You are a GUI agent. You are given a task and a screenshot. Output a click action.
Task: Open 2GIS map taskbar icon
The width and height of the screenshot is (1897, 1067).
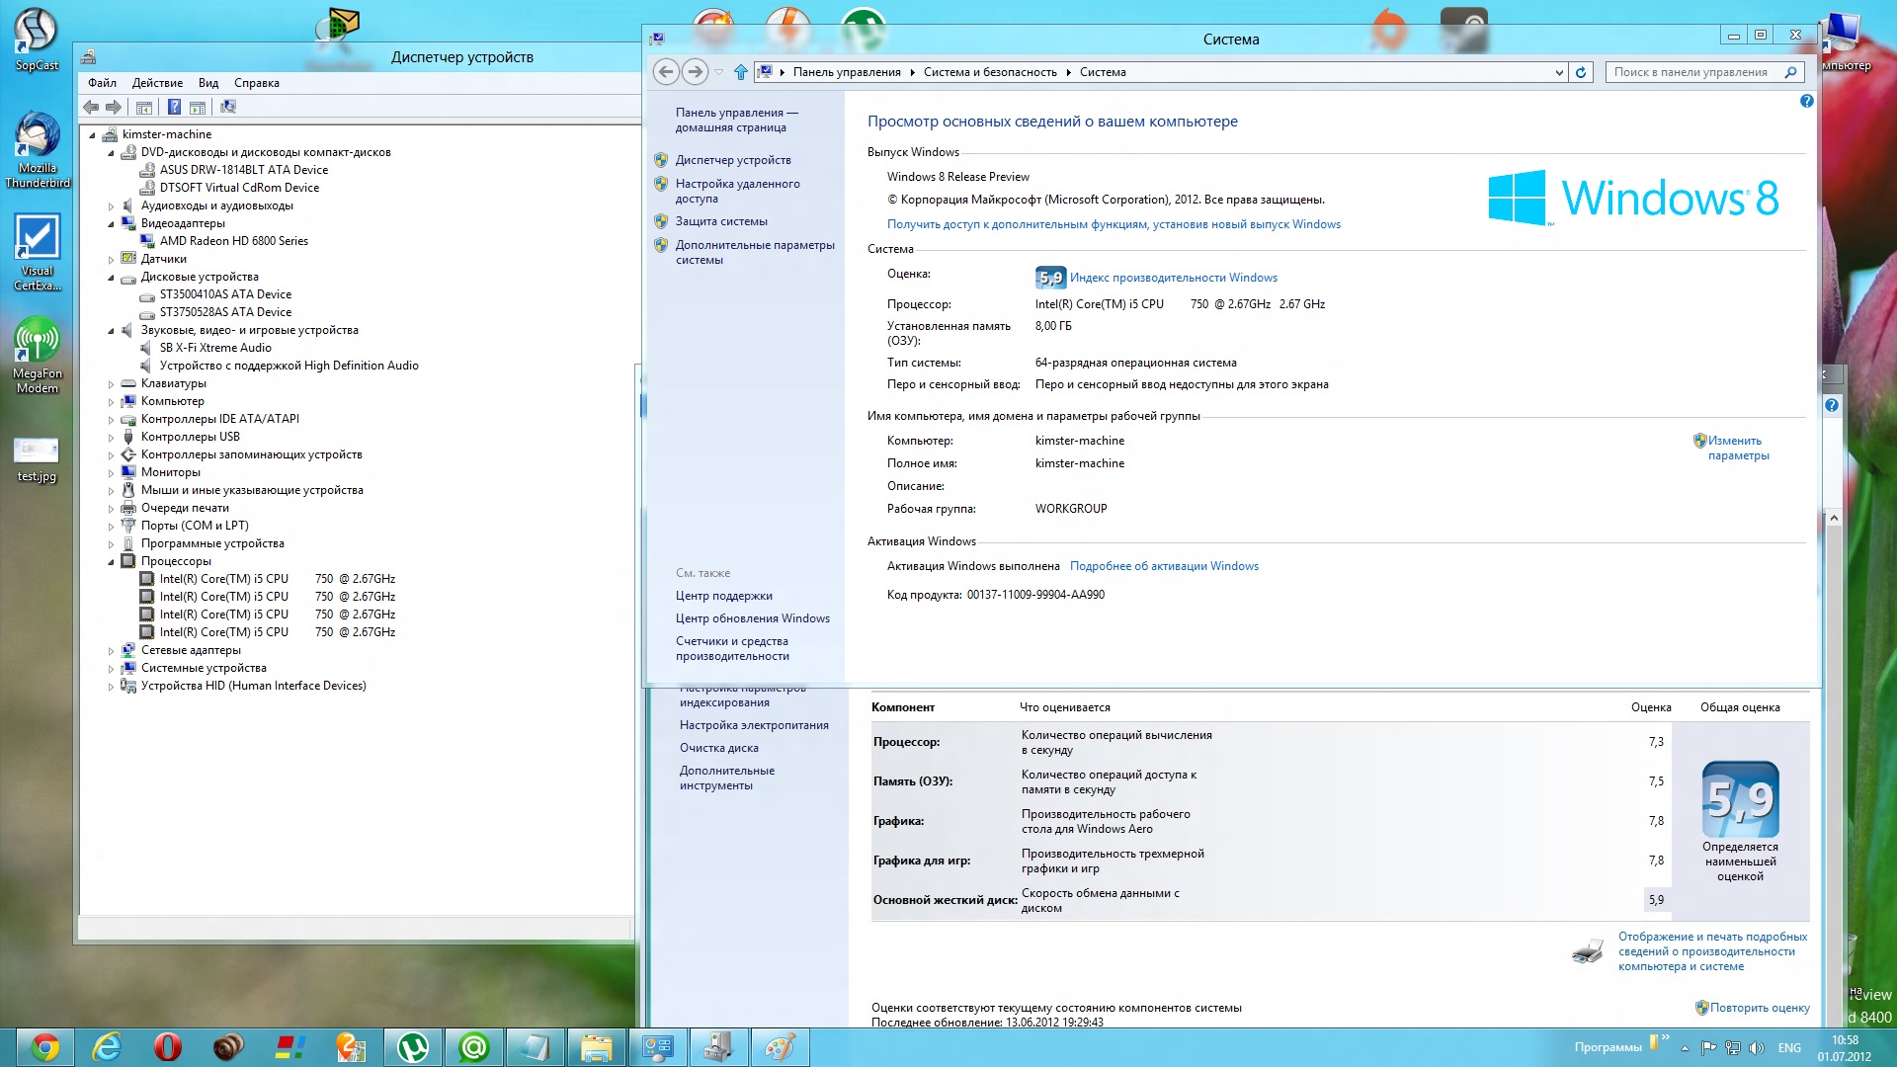[352, 1047]
